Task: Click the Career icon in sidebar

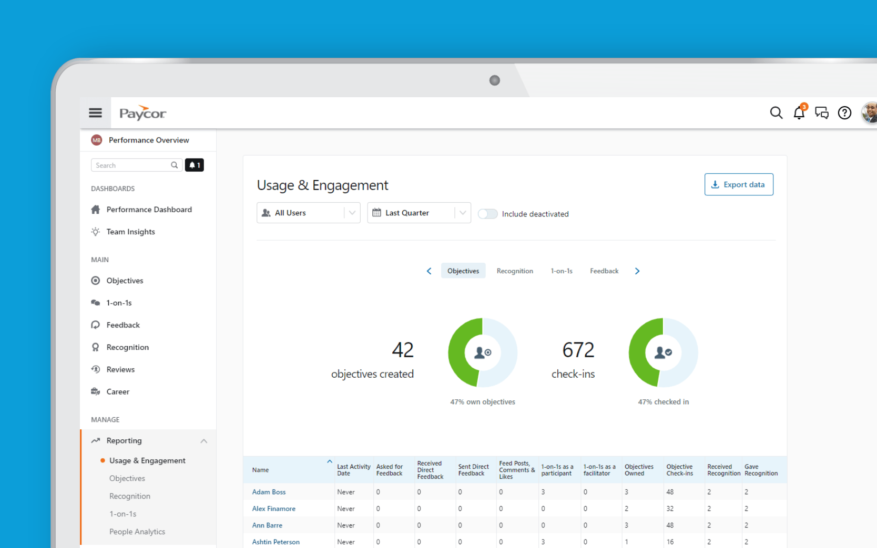Action: (95, 391)
